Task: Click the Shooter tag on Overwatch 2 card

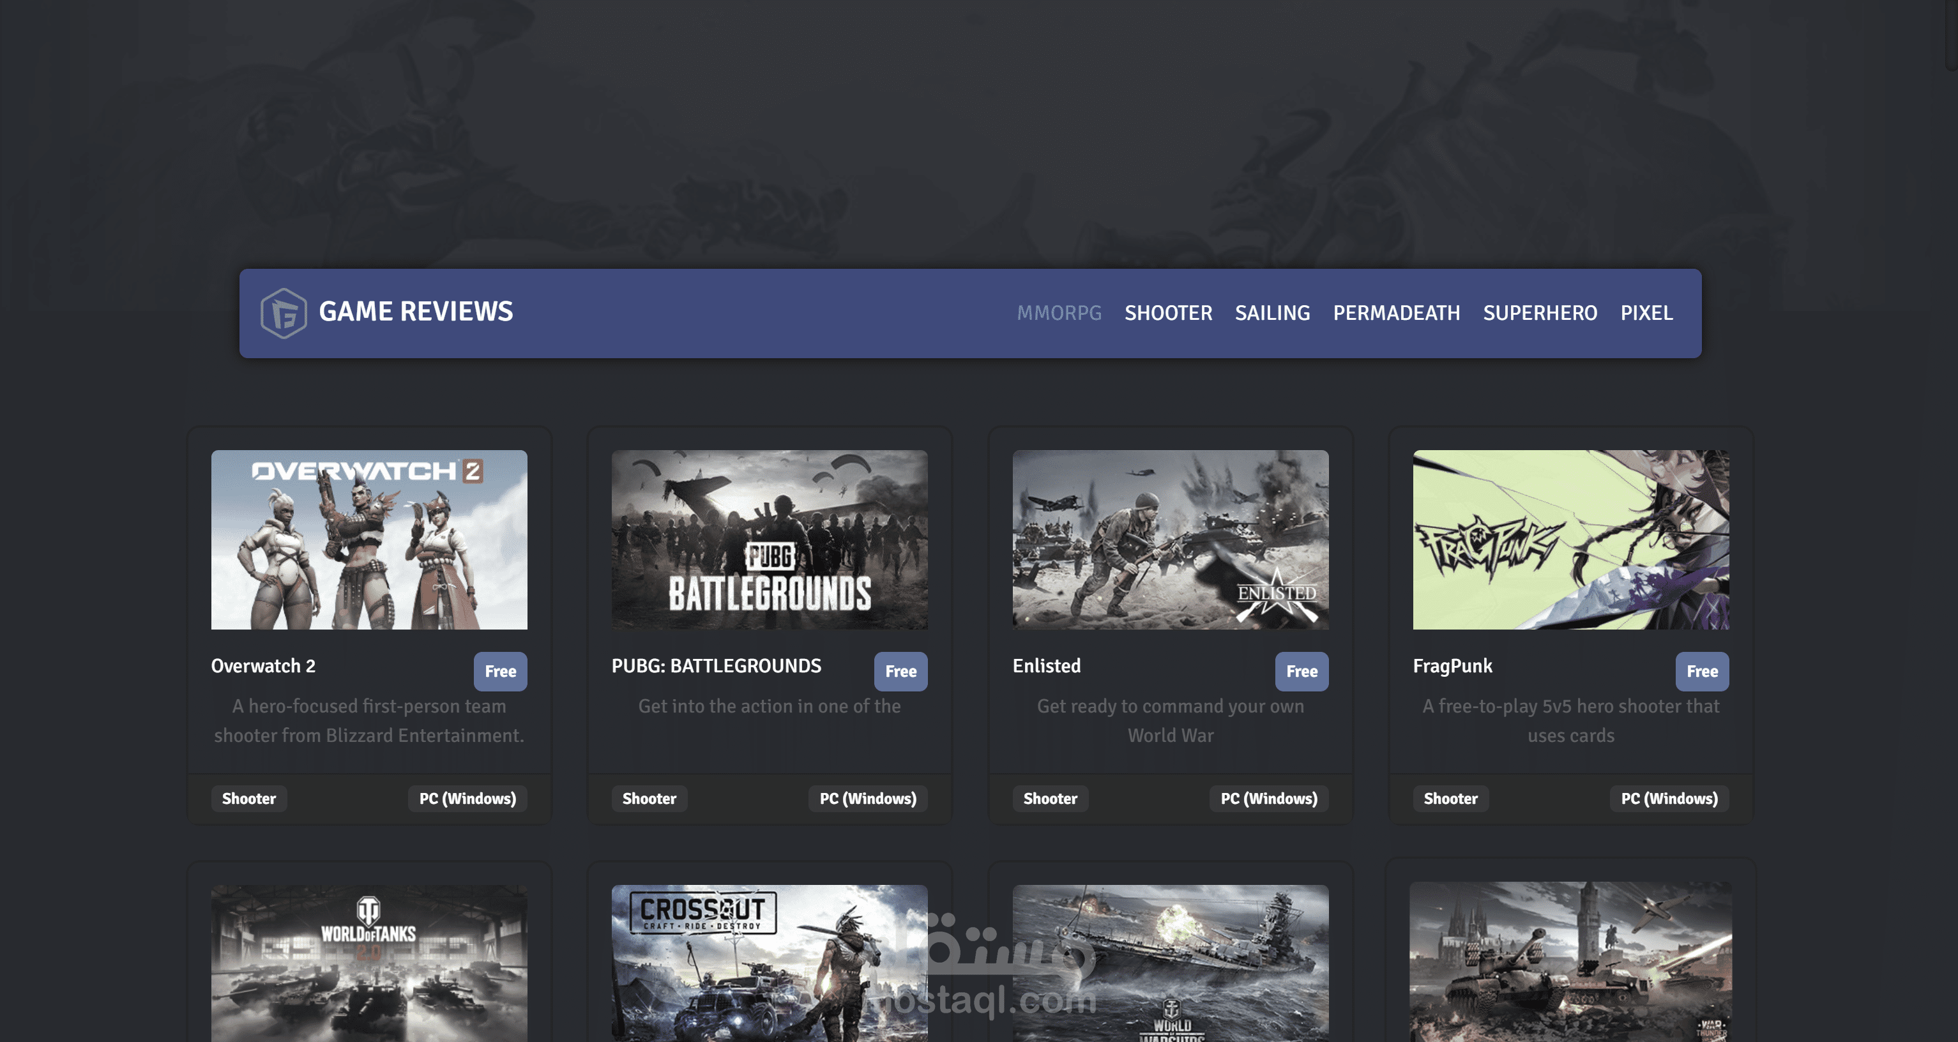Action: [x=248, y=798]
